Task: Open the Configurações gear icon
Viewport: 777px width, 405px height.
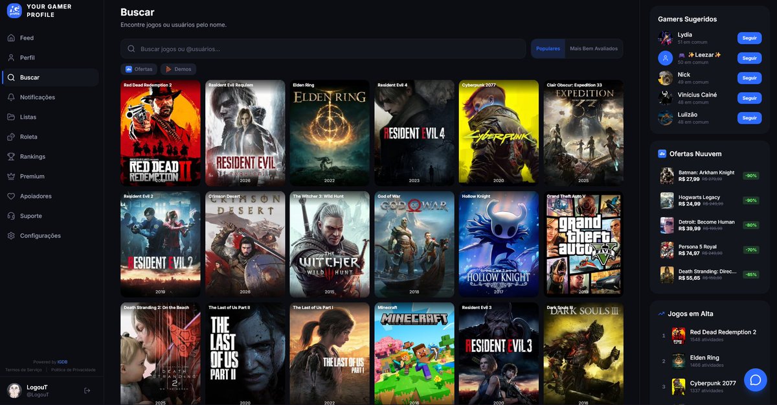Action: point(11,236)
